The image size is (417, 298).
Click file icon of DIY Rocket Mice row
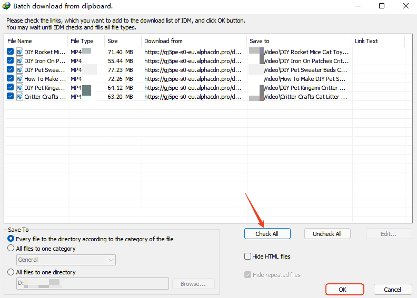tap(19, 52)
